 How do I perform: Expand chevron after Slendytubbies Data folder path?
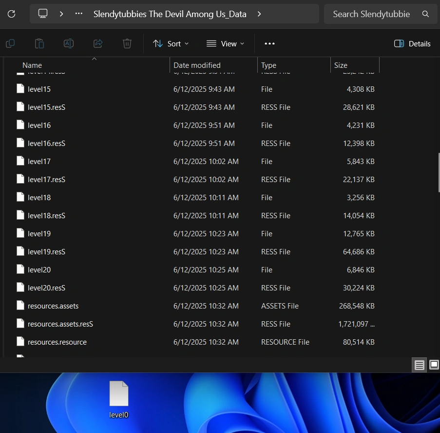(259, 14)
